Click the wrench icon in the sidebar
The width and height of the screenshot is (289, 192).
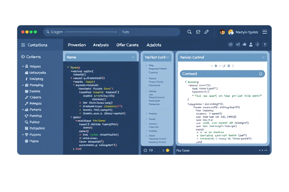tap(26, 103)
